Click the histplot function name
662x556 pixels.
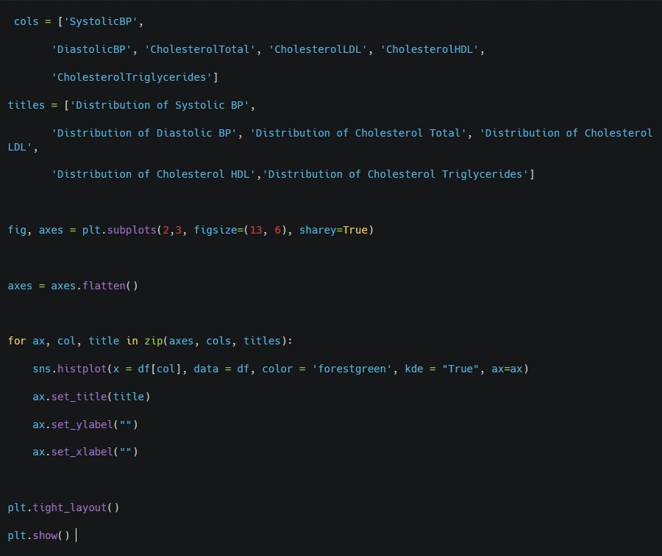tap(82, 369)
